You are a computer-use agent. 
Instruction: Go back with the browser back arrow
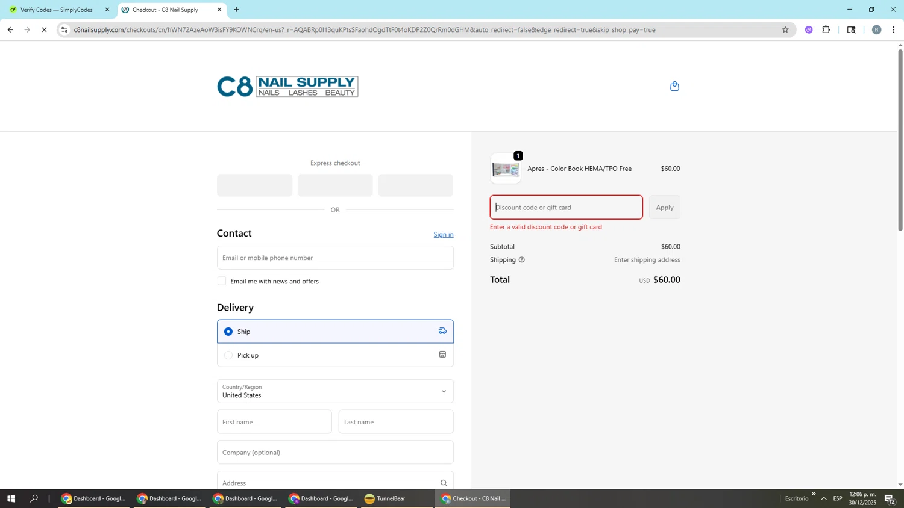coord(10,29)
